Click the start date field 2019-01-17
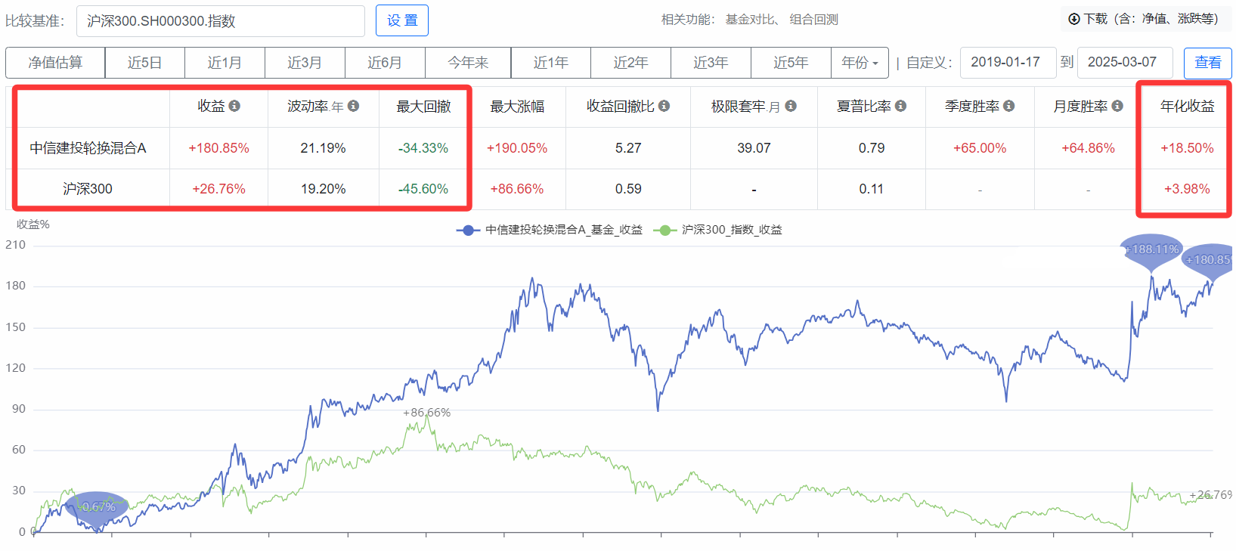1236x551 pixels. (x=1008, y=63)
